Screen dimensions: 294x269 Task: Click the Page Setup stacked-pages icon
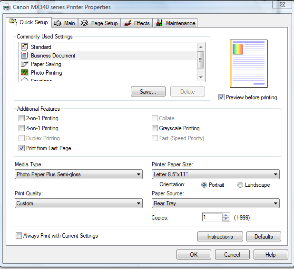tap(84, 23)
